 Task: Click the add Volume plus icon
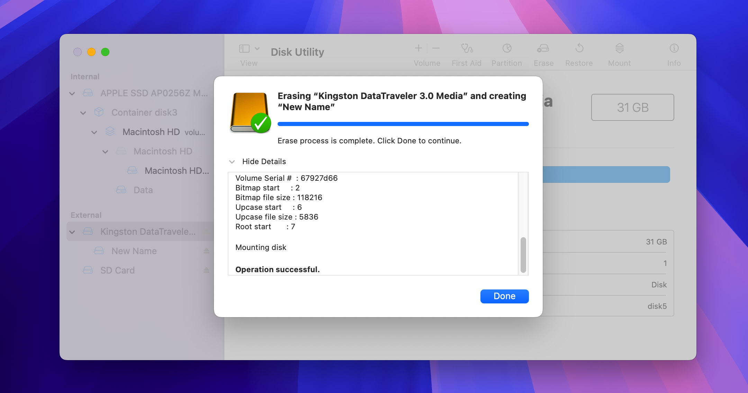418,48
